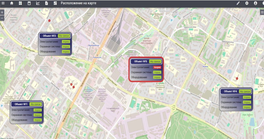The image size is (264, 139).
Task: Click the '1-й автобусный парк' map label
Action: [113, 109]
